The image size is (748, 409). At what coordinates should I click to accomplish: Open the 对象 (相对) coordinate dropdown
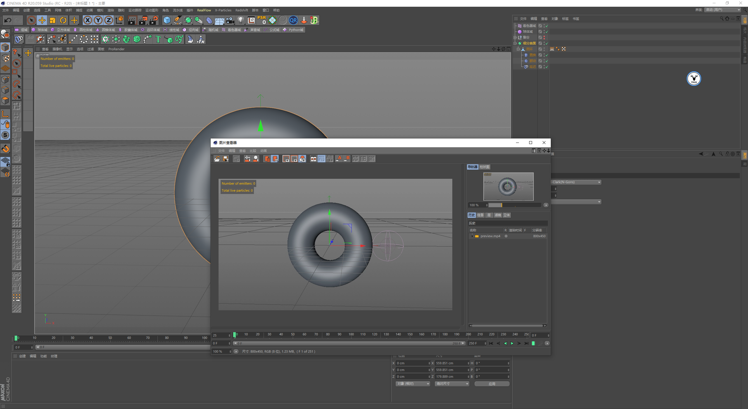[413, 384]
